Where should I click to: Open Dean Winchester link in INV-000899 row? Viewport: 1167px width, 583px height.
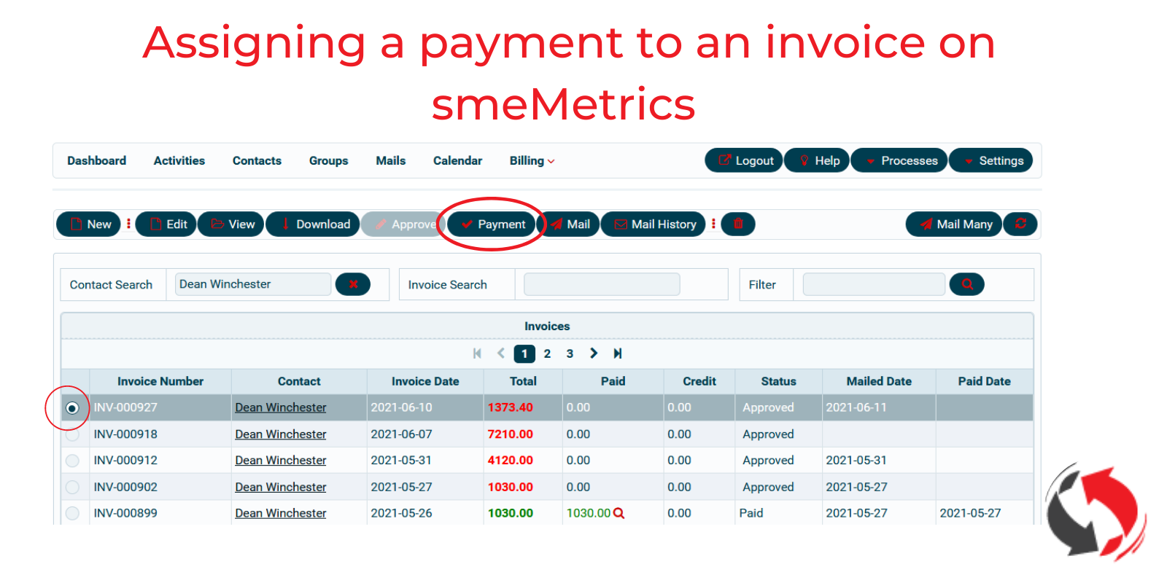point(281,513)
